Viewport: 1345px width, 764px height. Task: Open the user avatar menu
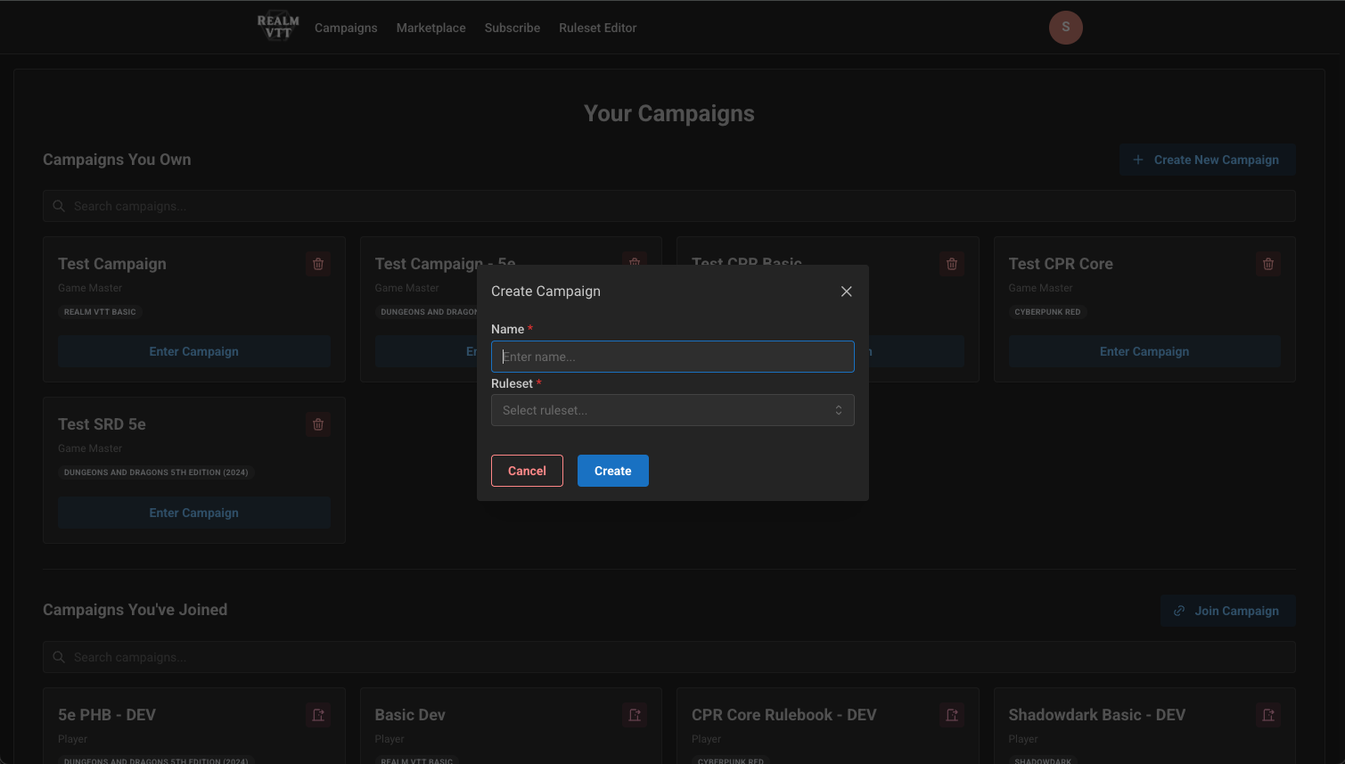pyautogui.click(x=1065, y=28)
